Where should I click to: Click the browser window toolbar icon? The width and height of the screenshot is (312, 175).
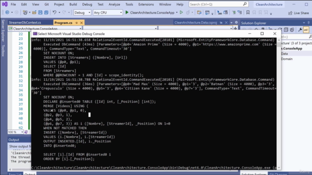pos(207,13)
